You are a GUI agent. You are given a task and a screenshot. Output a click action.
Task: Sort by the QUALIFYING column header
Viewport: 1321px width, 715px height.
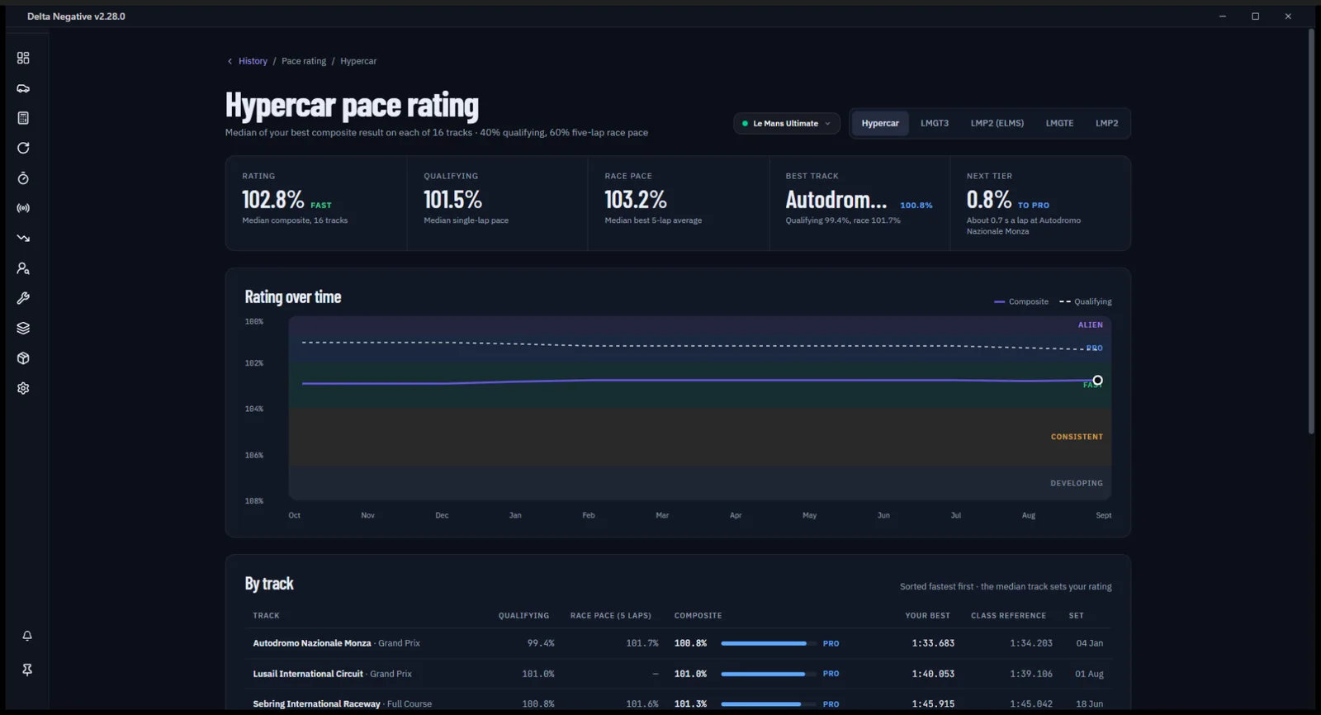pos(523,615)
